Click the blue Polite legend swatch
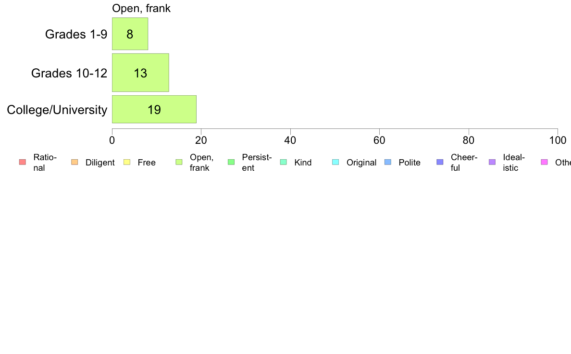 [x=388, y=162]
